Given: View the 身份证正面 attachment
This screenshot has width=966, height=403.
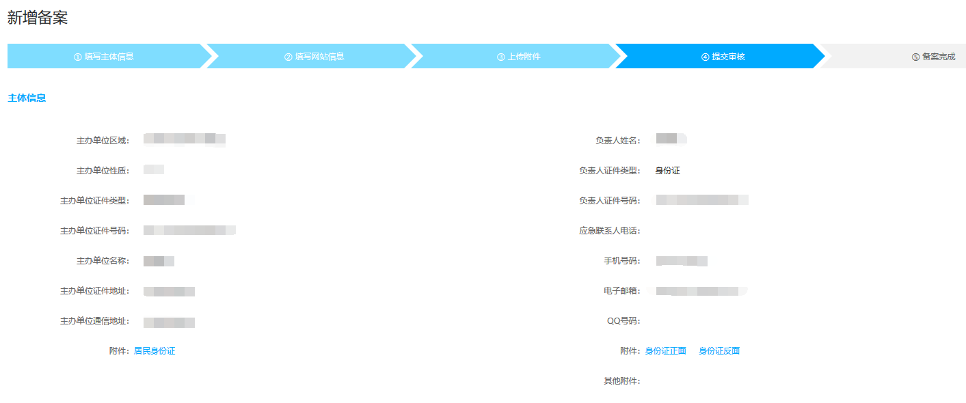Looking at the screenshot, I should [x=665, y=351].
